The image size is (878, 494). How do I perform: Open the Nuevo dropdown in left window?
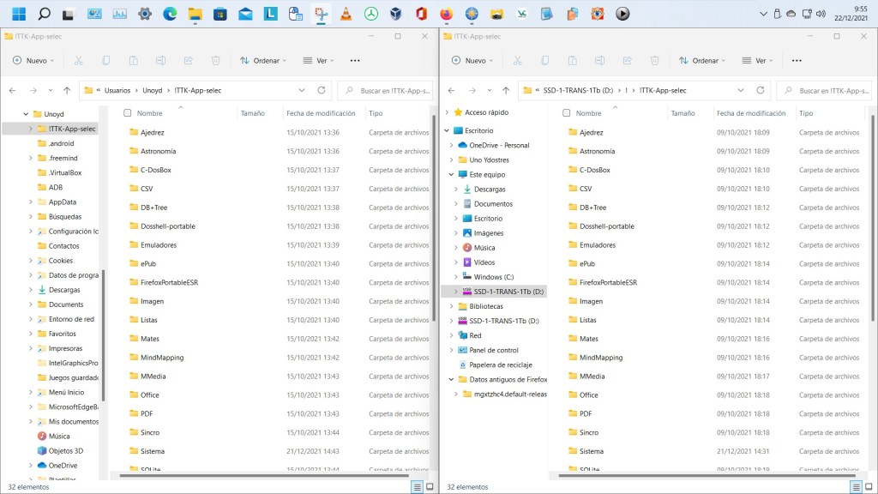(x=34, y=61)
